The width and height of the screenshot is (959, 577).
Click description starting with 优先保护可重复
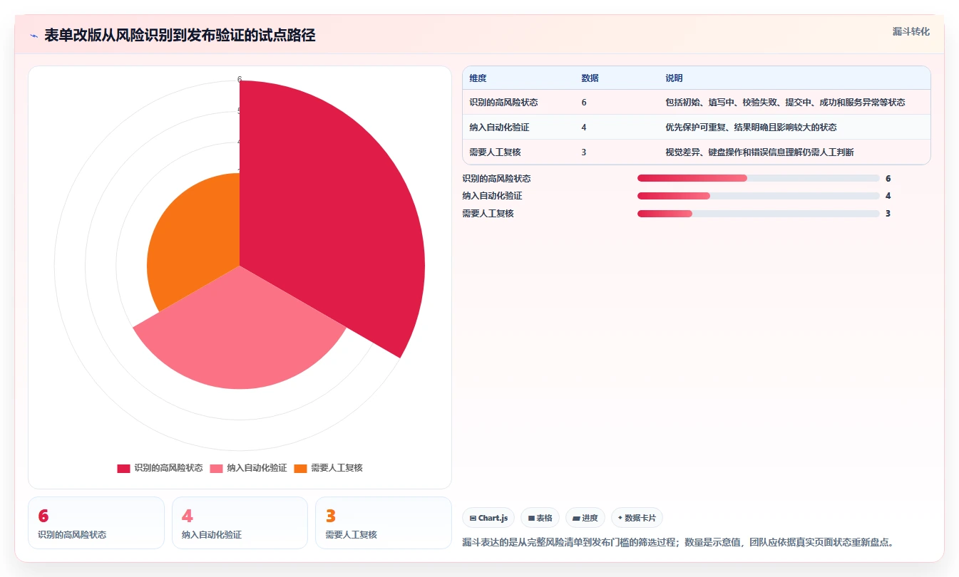tap(751, 128)
